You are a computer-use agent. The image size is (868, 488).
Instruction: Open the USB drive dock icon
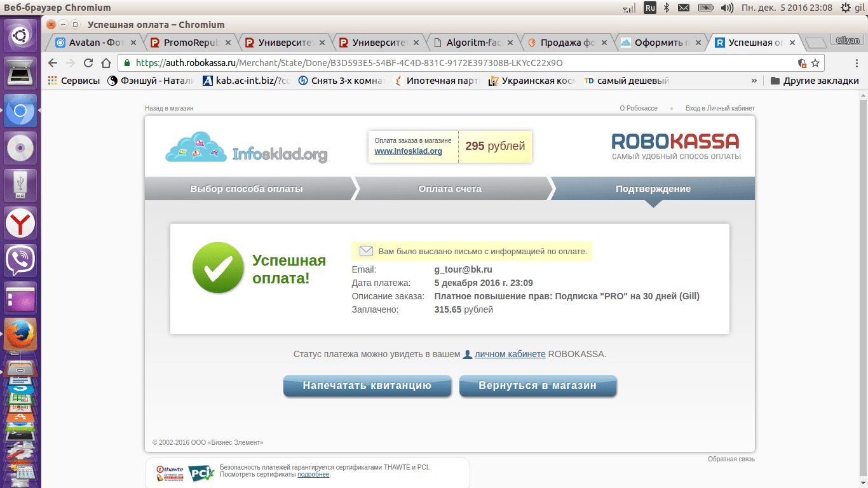coord(20,186)
